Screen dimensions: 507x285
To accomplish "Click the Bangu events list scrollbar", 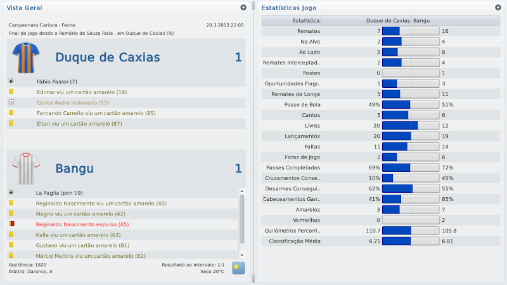I will (241, 218).
